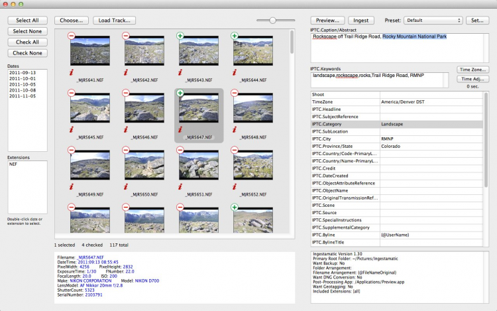Viewport: 497px width, 311px height.
Task: Click the Check All button
Action: coord(28,42)
